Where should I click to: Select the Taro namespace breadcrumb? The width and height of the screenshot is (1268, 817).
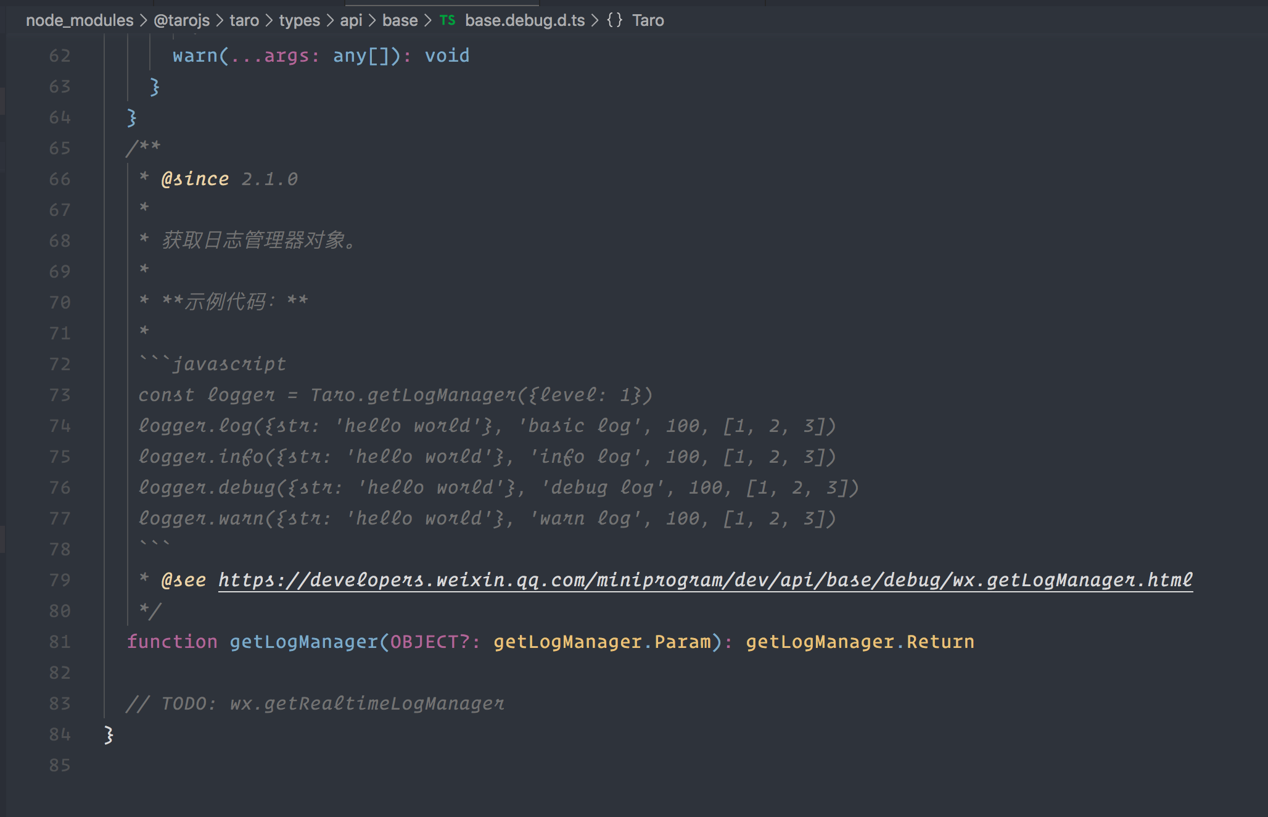[x=648, y=20]
